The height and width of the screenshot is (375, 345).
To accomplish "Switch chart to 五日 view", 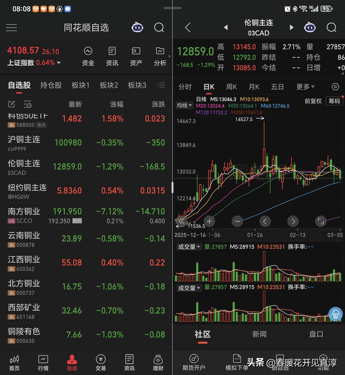I will [x=277, y=87].
